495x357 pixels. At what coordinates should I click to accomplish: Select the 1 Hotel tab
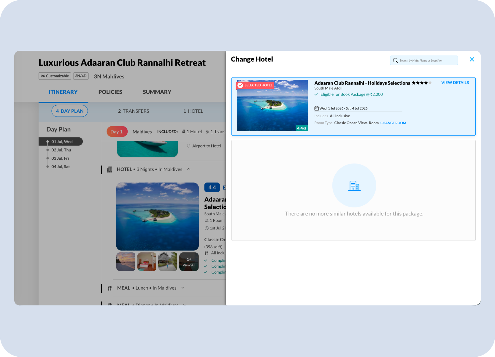point(193,111)
